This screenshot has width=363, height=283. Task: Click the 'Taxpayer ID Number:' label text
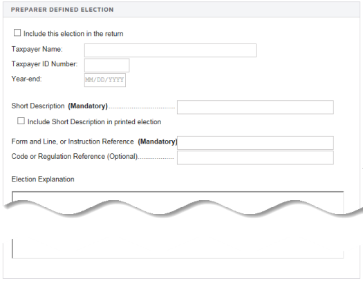pyautogui.click(x=44, y=64)
